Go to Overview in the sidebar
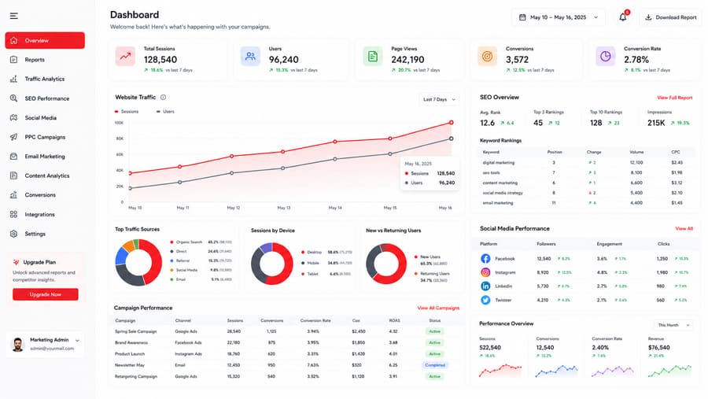 click(x=45, y=40)
